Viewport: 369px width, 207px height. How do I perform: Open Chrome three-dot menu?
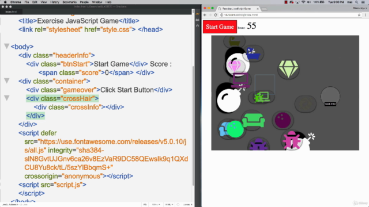(x=366, y=15)
